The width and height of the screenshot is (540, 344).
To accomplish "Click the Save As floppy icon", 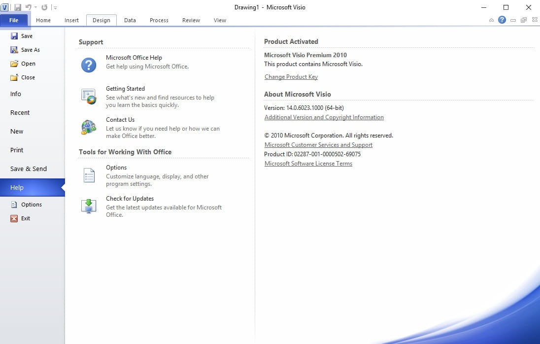I will pos(14,50).
